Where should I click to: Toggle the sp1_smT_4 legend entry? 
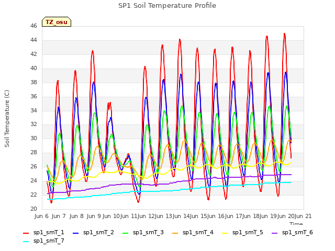[x=193, y=232]
